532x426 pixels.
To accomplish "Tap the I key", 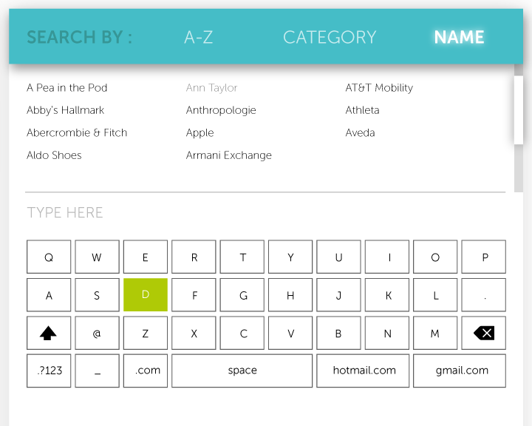I will click(x=387, y=257).
